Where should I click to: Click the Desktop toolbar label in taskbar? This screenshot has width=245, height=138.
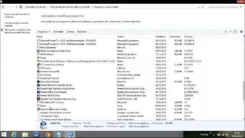204,135
